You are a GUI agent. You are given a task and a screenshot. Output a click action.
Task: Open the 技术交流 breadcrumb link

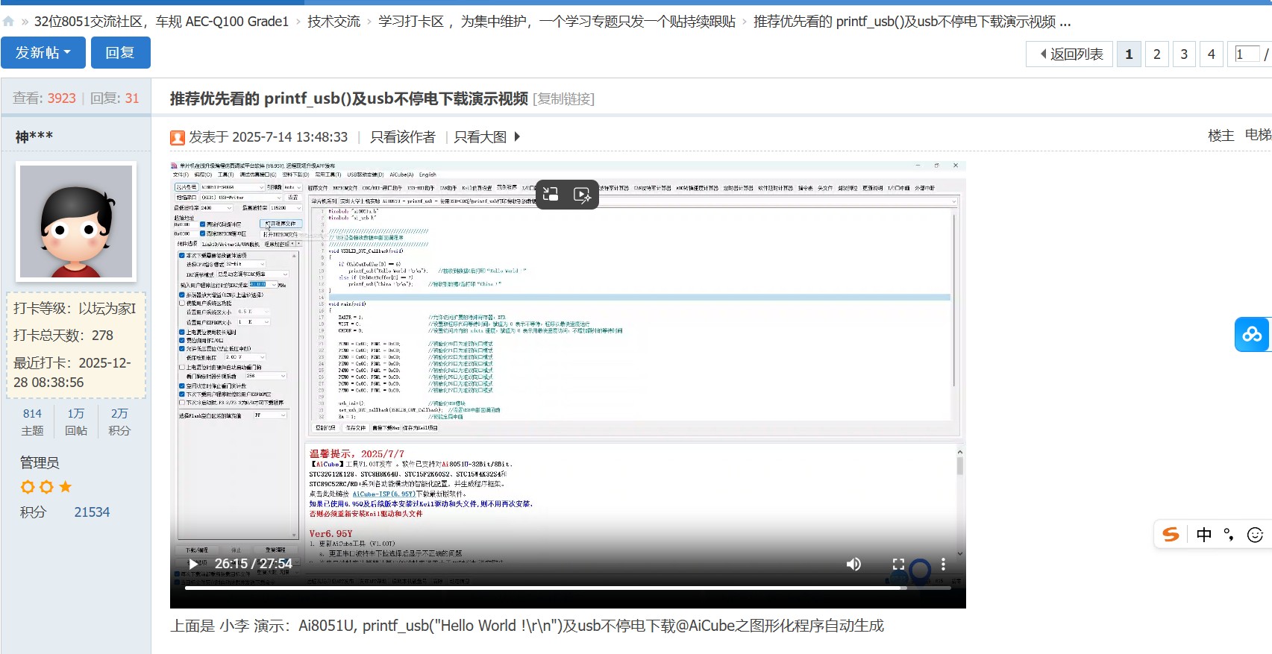(333, 22)
